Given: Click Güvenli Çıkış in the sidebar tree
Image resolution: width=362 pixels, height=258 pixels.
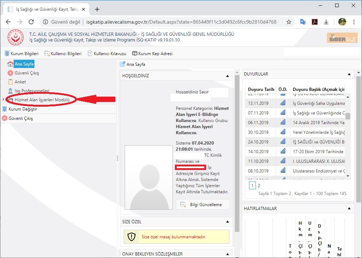Looking at the screenshot, I should (x=27, y=73).
